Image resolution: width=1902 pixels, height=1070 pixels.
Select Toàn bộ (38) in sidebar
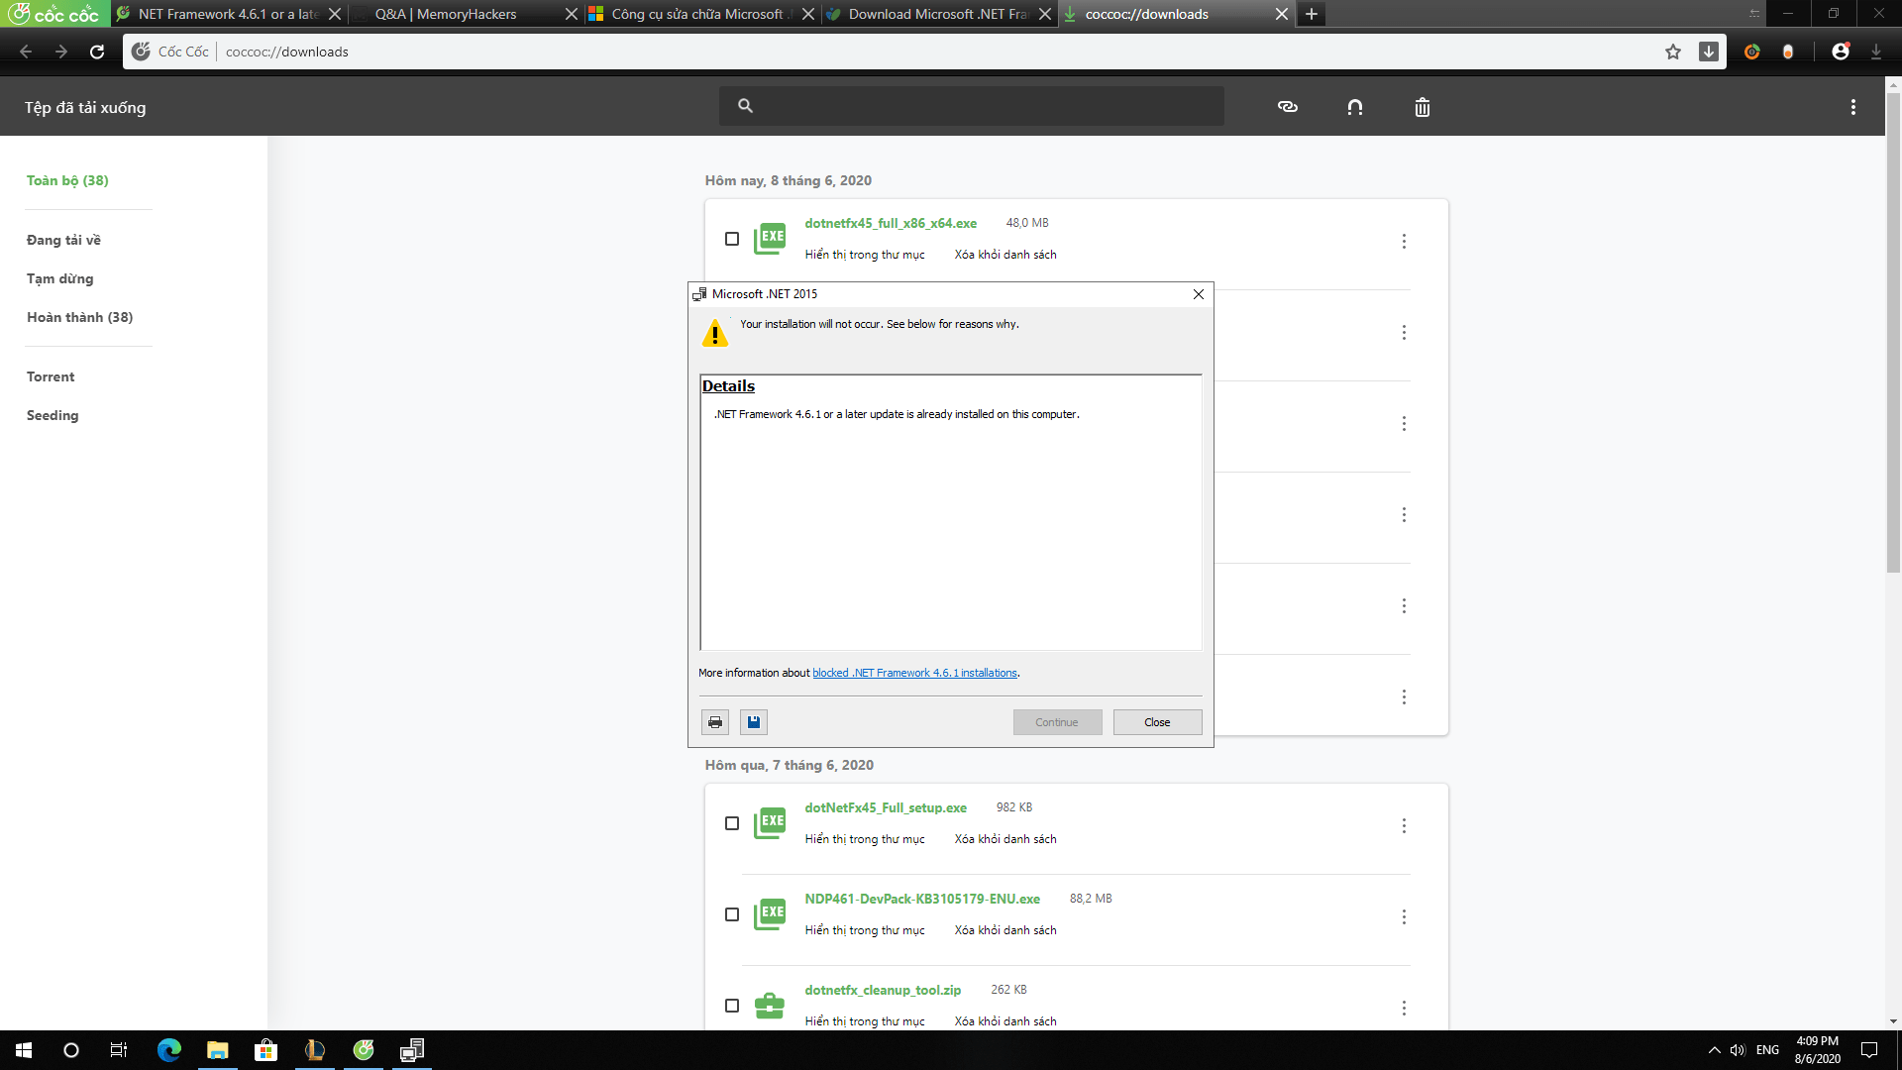pos(67,180)
